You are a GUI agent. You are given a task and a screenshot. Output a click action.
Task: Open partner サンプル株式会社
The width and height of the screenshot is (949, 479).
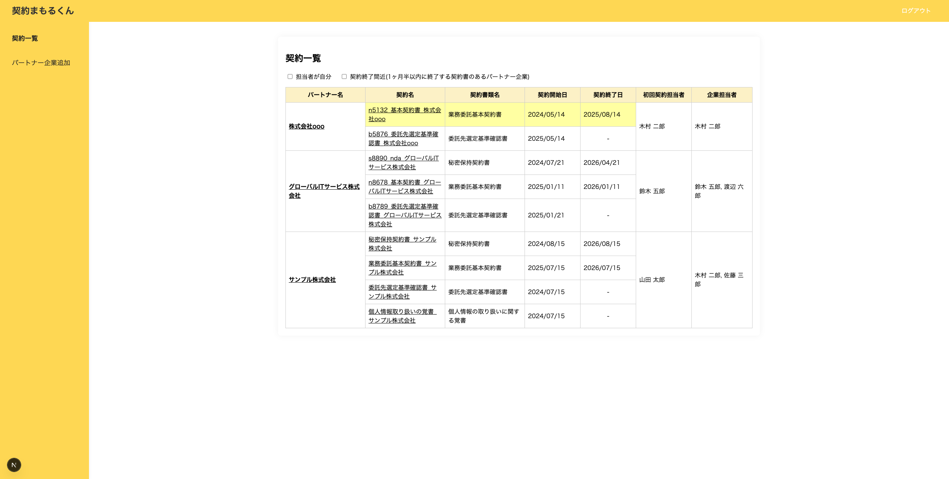(312, 280)
